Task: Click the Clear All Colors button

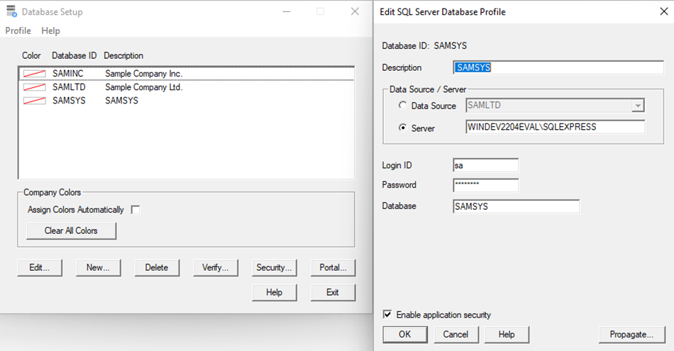Action: [x=71, y=230]
